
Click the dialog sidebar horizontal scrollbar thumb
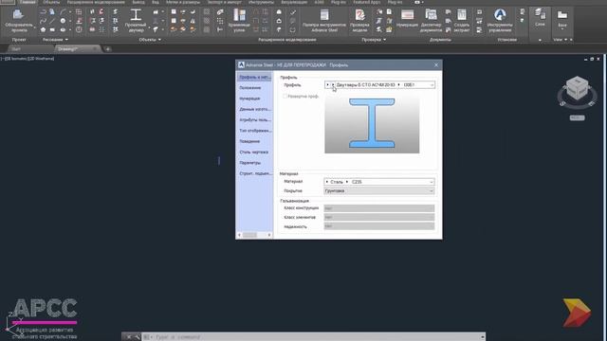point(249,235)
